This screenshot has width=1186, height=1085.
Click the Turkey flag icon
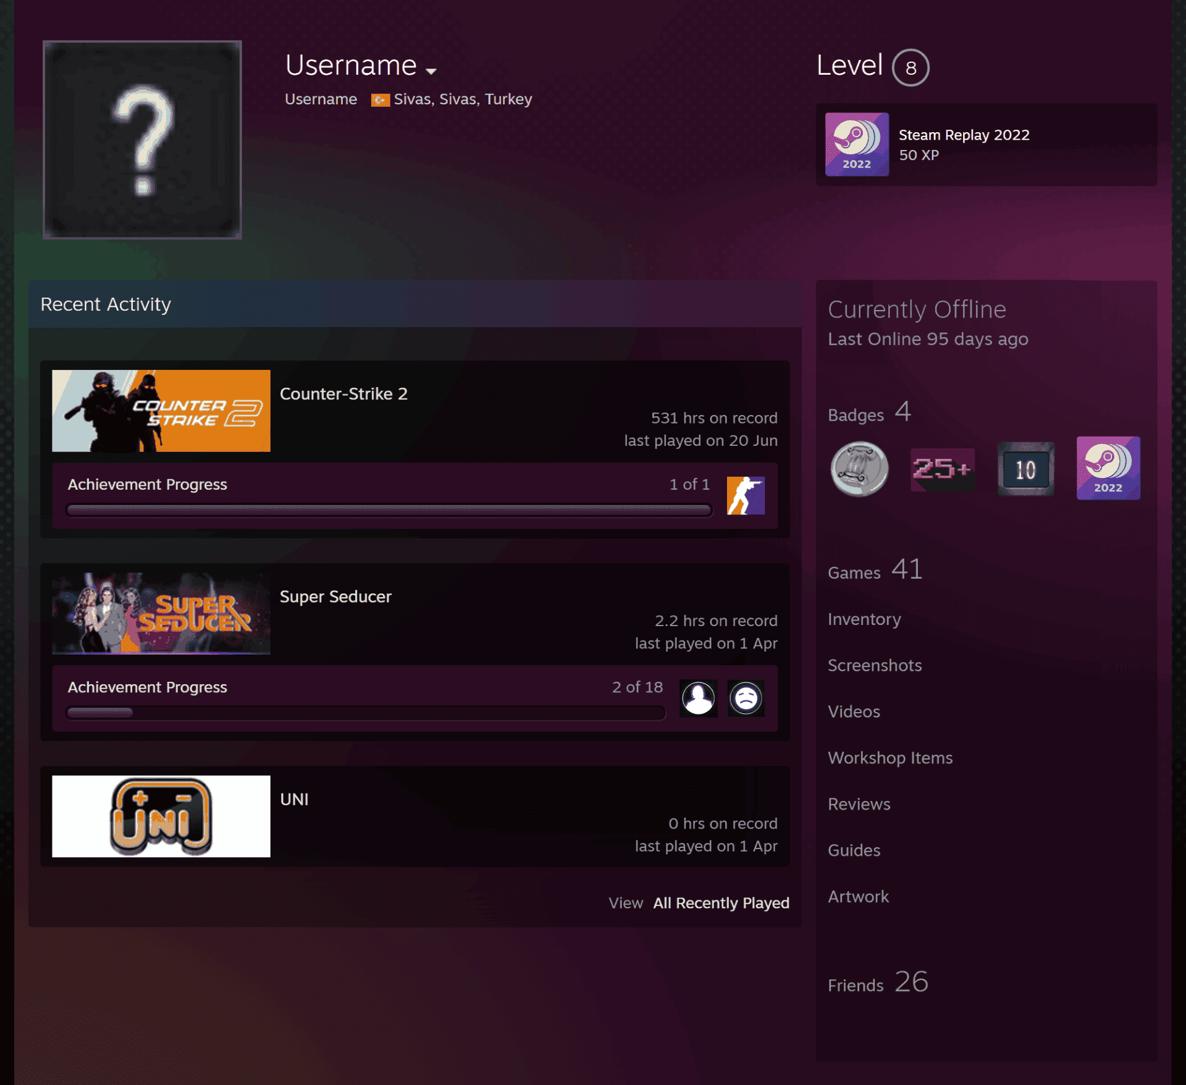[x=380, y=100]
